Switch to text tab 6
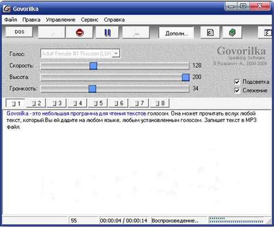 click(118, 103)
